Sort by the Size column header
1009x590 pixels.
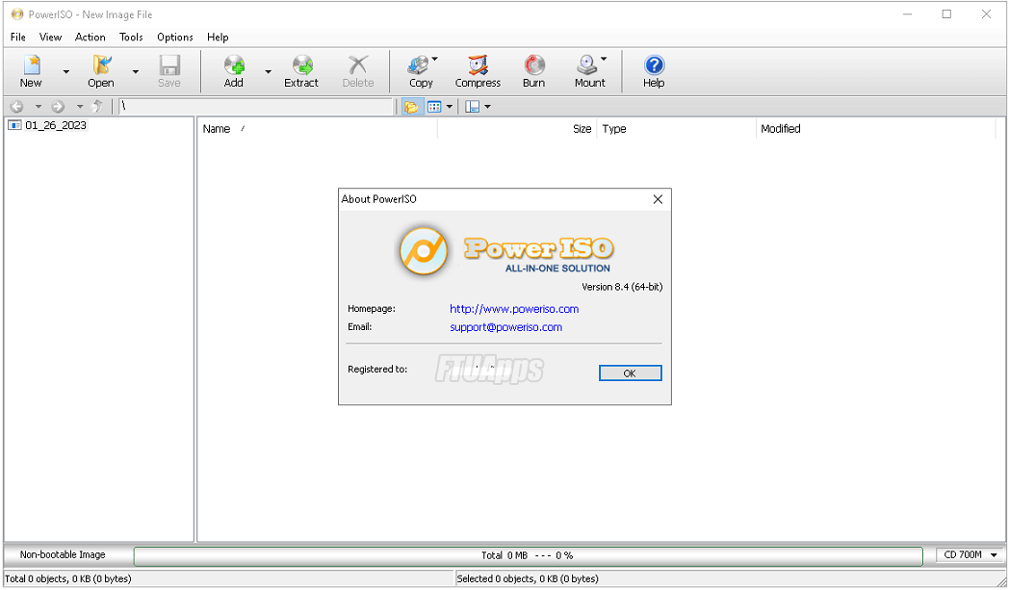click(x=517, y=129)
